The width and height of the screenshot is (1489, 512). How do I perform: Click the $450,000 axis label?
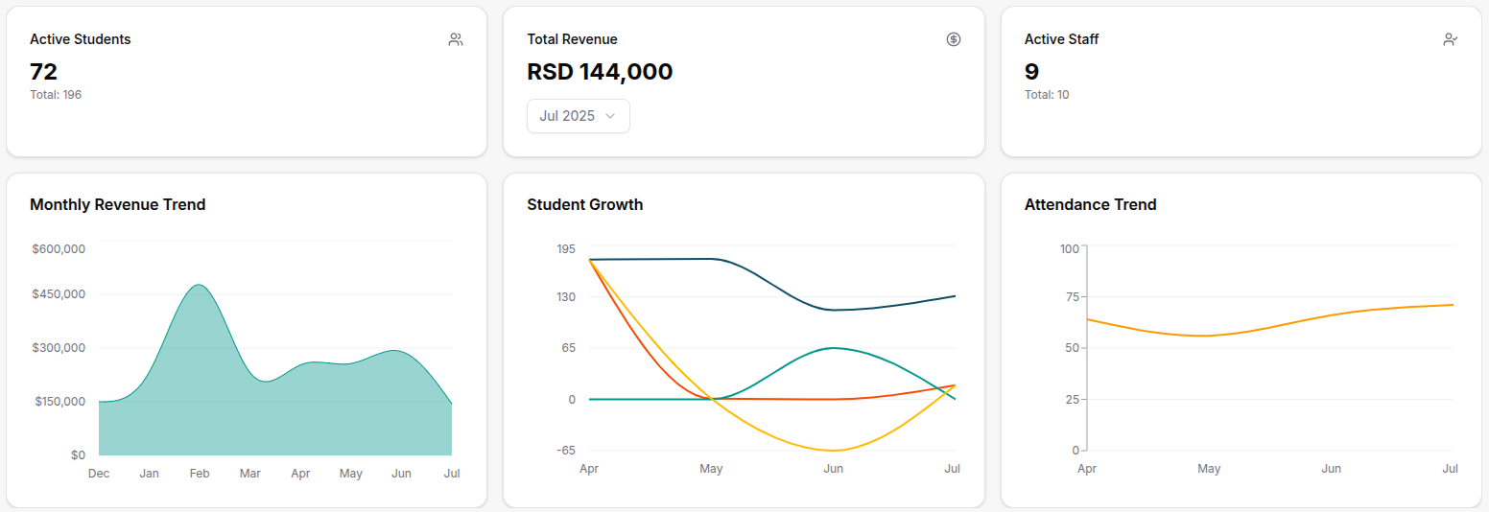tap(59, 294)
